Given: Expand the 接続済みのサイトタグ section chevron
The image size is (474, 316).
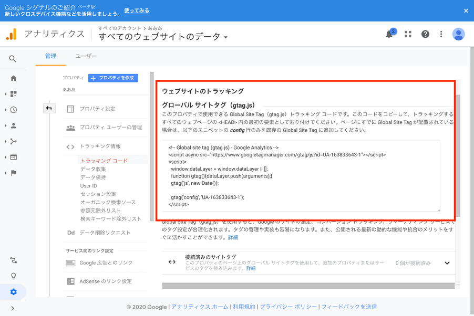Looking at the screenshot, I should 447,263.
